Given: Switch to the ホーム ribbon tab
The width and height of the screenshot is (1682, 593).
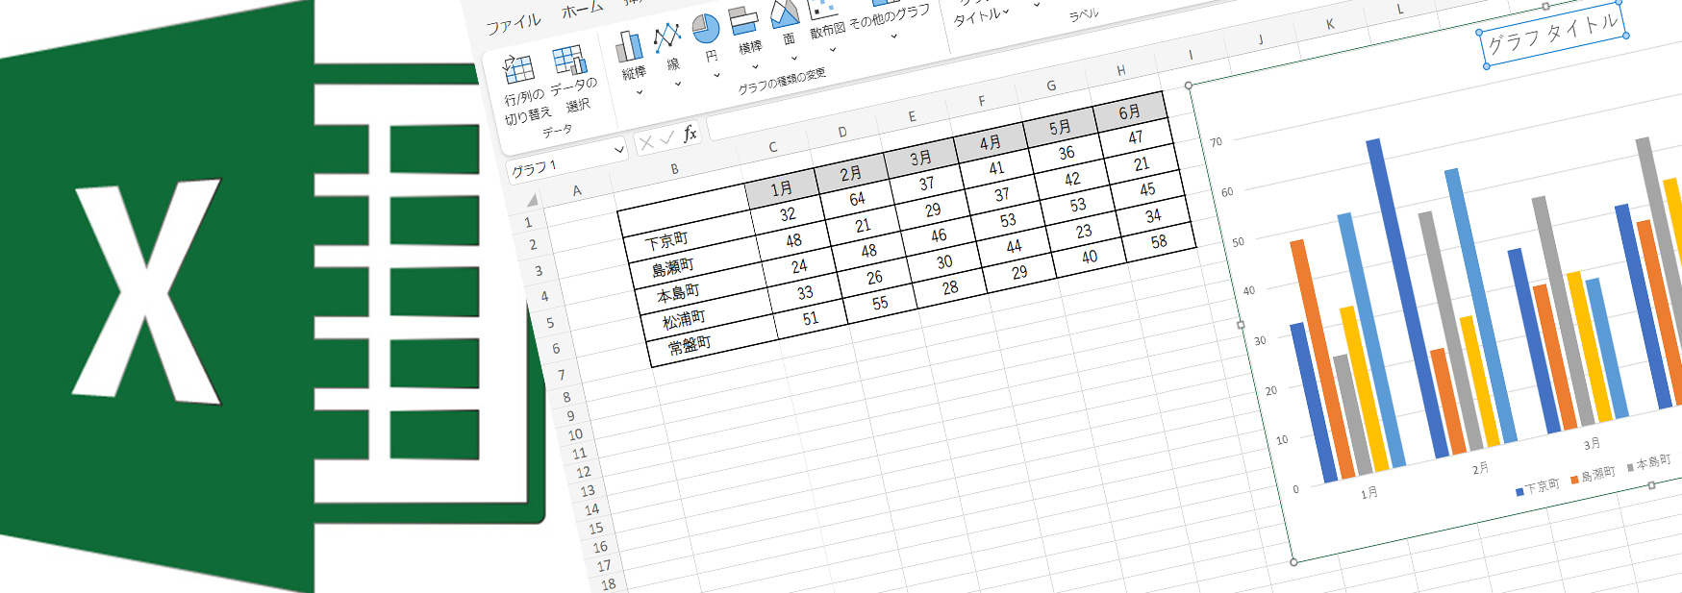Looking at the screenshot, I should [x=582, y=10].
